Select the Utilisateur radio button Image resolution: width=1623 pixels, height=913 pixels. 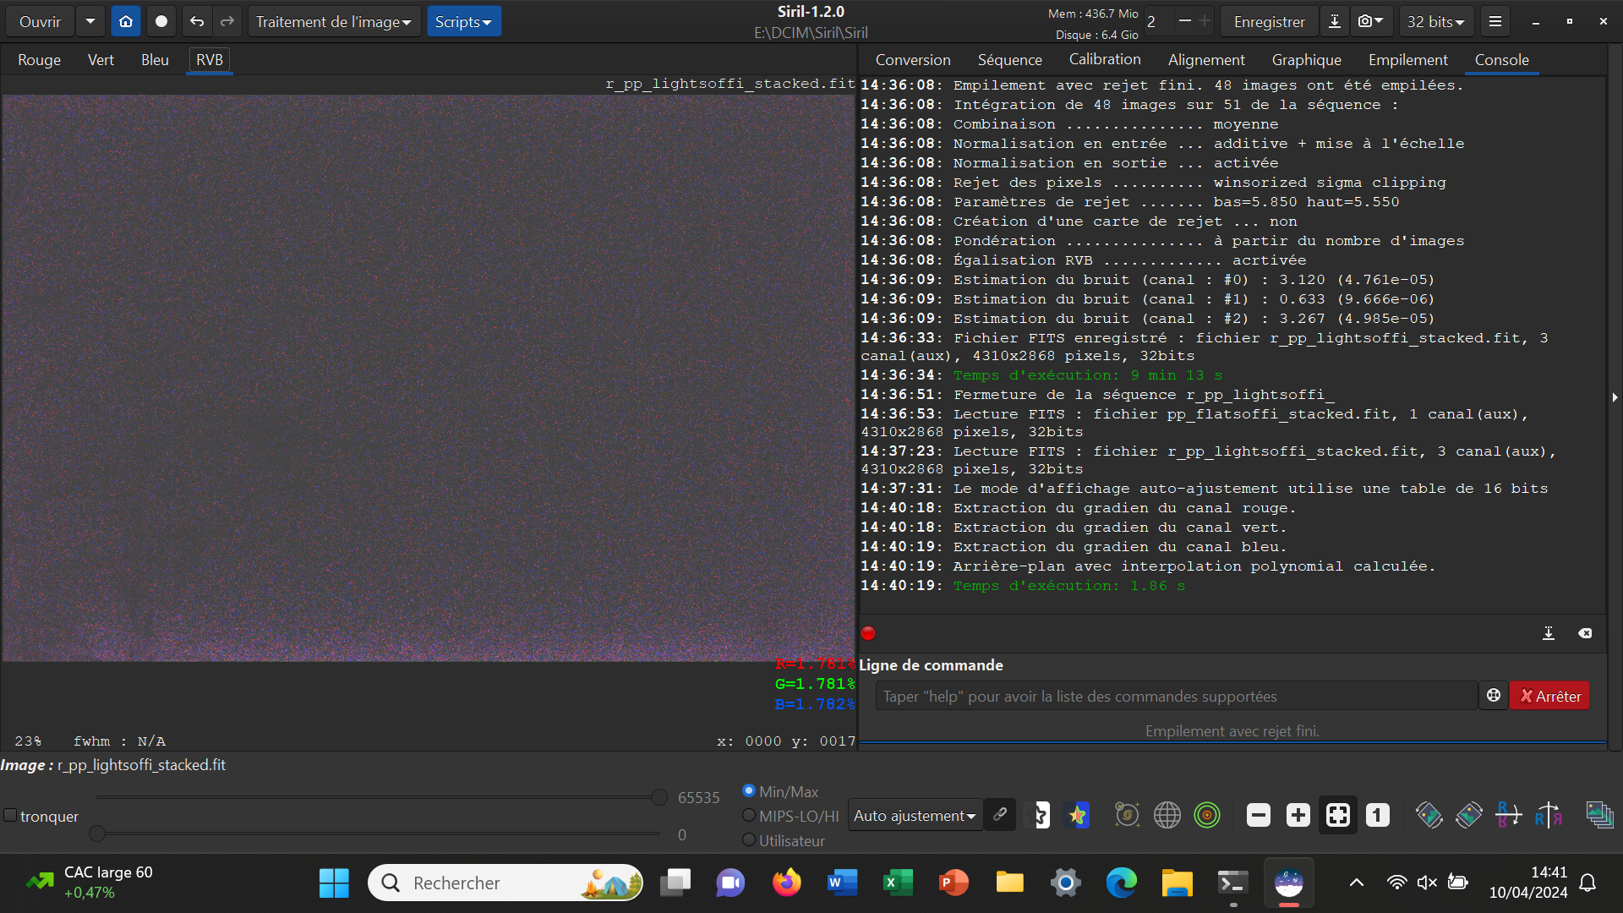(x=748, y=840)
